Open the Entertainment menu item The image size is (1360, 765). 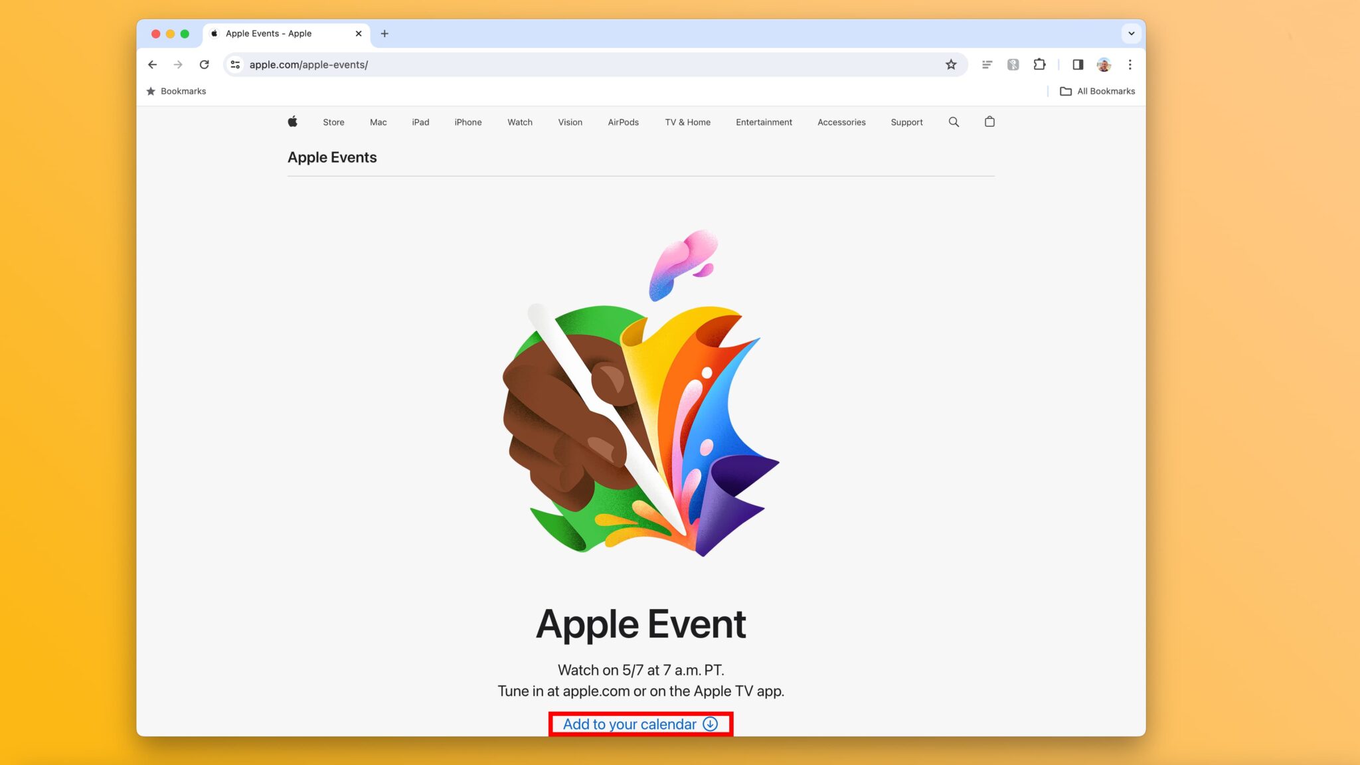764,122
